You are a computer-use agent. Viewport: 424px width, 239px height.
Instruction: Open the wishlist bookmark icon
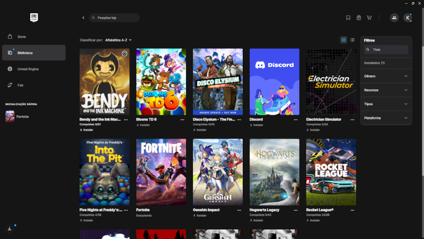[348, 18]
